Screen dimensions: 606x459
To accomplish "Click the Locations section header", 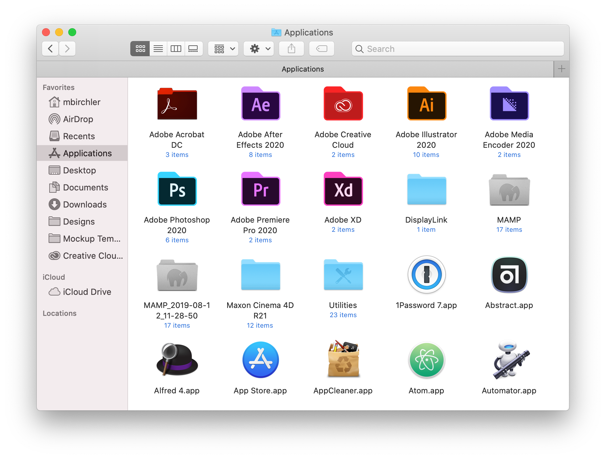I will tap(60, 314).
